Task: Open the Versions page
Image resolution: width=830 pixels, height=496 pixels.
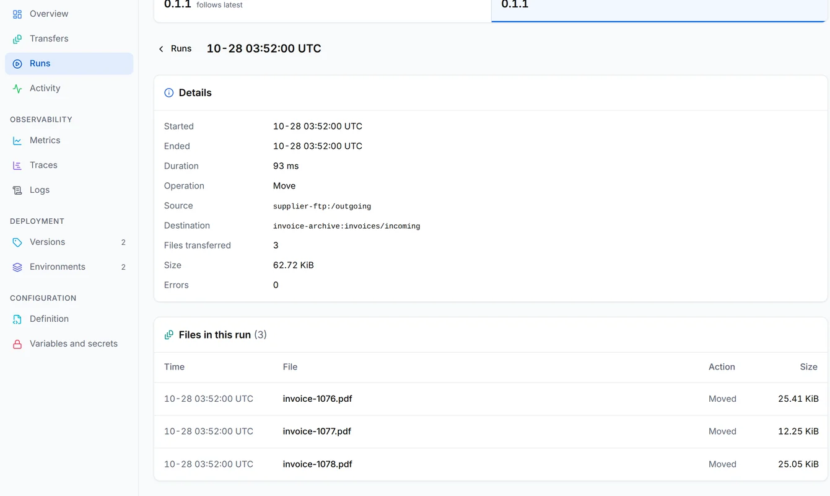Action: click(69, 242)
